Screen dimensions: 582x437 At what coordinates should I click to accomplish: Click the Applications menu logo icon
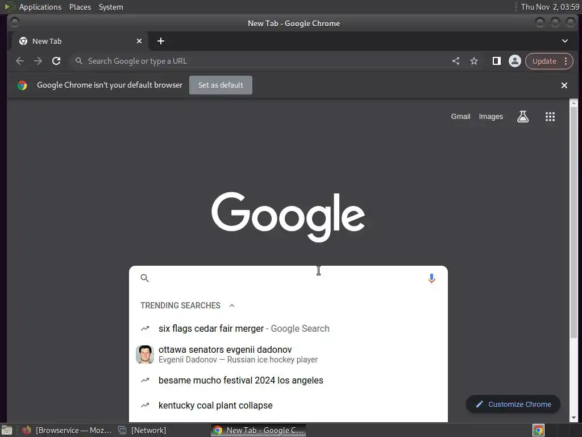pos(10,7)
